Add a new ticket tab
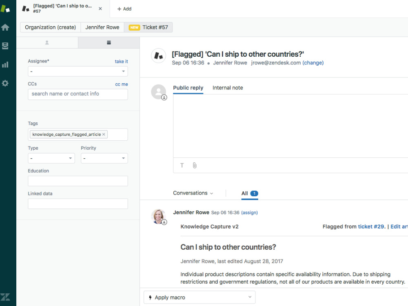This screenshot has height=306, width=408. pyautogui.click(x=124, y=9)
